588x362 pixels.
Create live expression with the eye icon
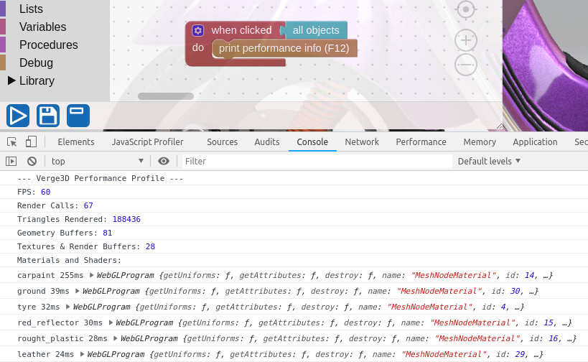[164, 162]
